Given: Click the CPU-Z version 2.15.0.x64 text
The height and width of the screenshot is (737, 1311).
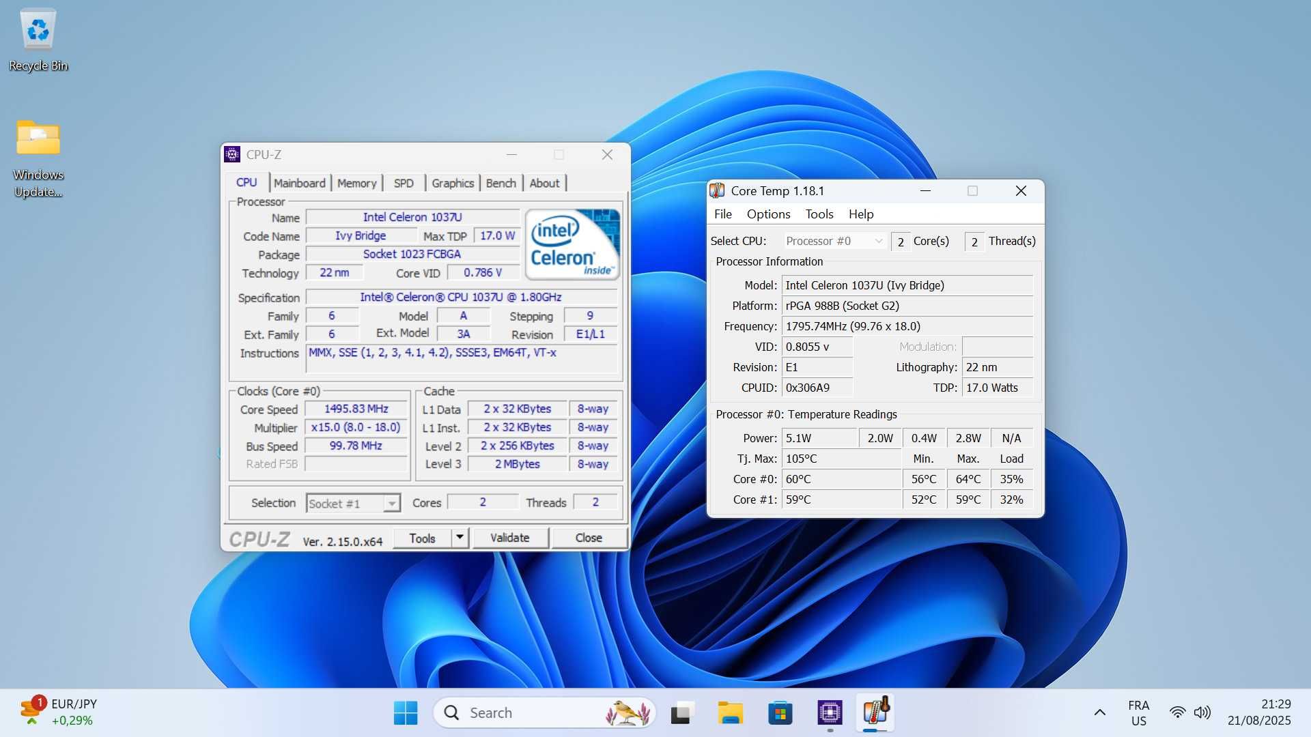Looking at the screenshot, I should click(x=343, y=542).
